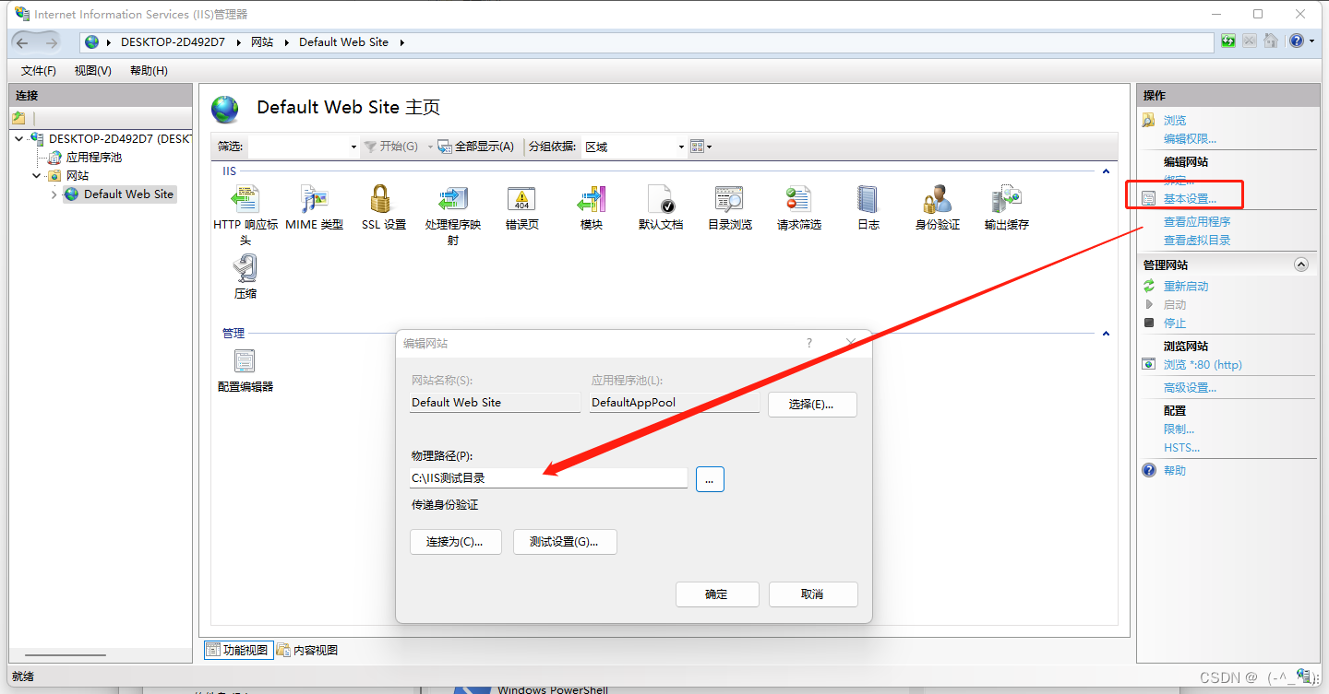
Task: Click 限制... configuration link
Action: [x=1179, y=429]
